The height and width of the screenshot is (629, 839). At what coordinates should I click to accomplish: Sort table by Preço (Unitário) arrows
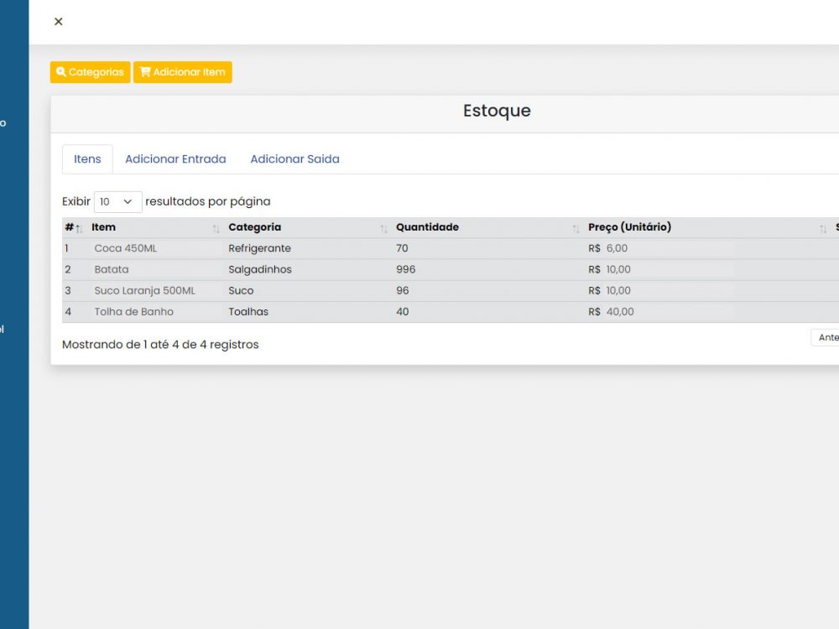(822, 228)
